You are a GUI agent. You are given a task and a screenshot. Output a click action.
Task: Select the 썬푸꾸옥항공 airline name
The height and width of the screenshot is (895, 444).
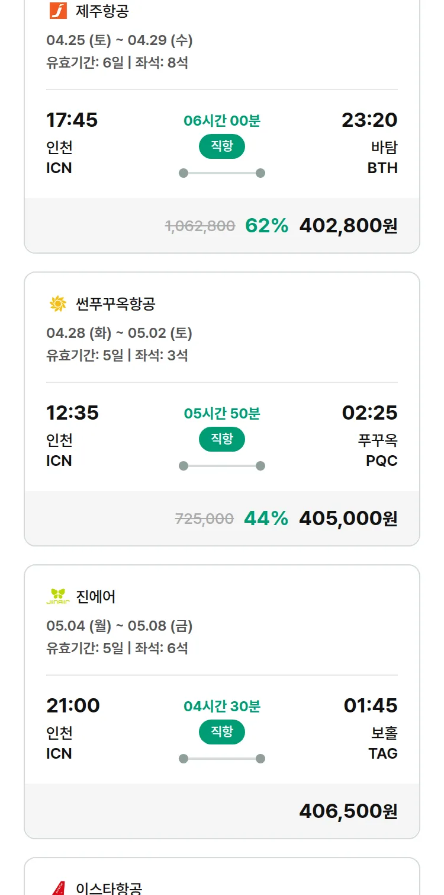pos(115,304)
